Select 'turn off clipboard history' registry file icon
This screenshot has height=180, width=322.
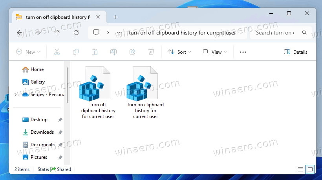[x=95, y=84]
